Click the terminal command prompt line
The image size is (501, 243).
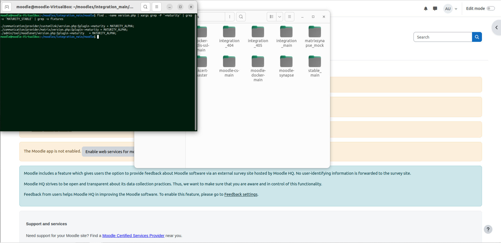click(x=50, y=37)
